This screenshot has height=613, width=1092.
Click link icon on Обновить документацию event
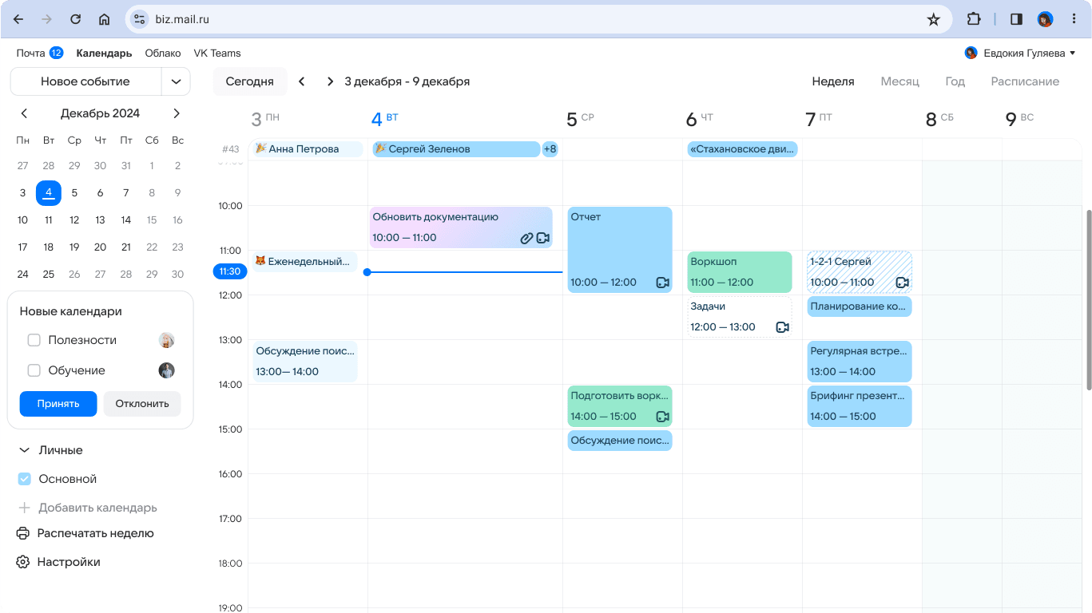pos(526,238)
